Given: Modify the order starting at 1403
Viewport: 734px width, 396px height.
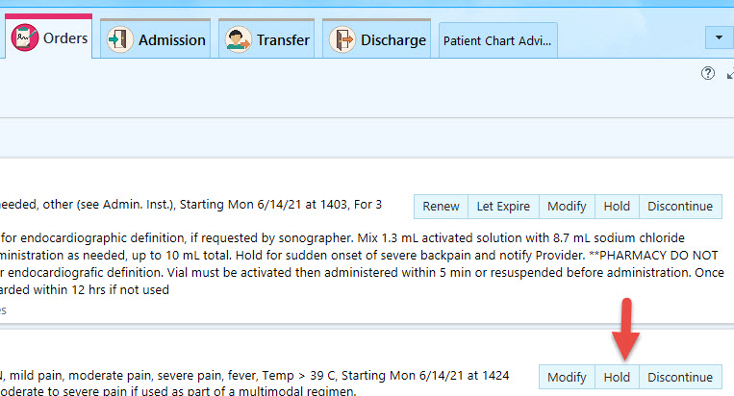Looking at the screenshot, I should [x=567, y=207].
